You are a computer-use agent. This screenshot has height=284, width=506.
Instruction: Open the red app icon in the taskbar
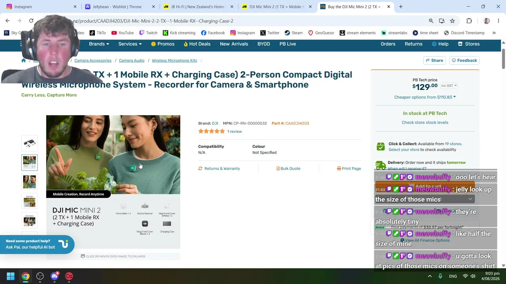[69, 276]
